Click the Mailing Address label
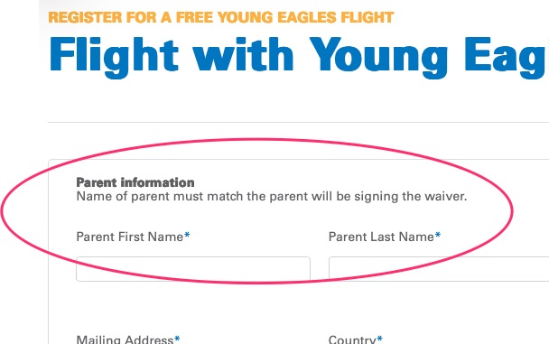 coord(125,339)
